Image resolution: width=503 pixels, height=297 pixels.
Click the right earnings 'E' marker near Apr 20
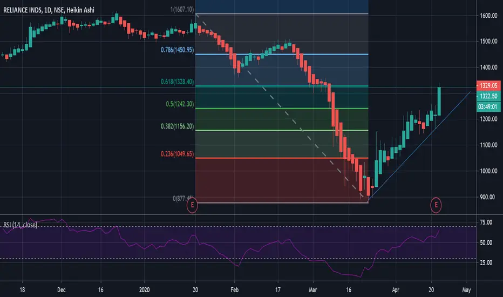coord(436,205)
